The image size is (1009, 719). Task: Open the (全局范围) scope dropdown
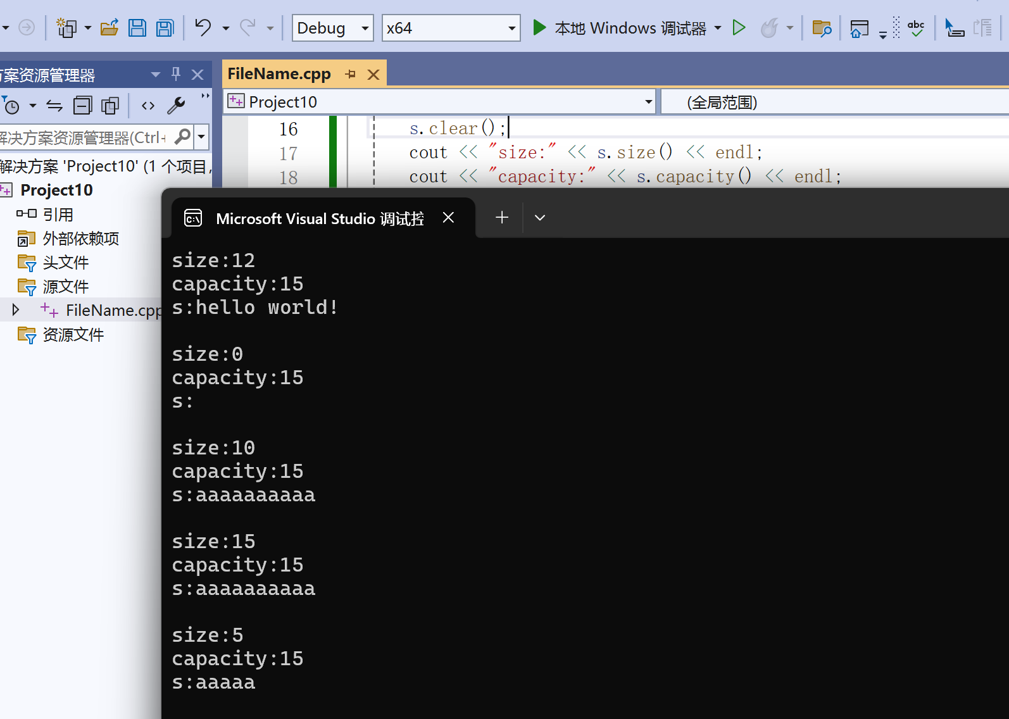point(834,102)
